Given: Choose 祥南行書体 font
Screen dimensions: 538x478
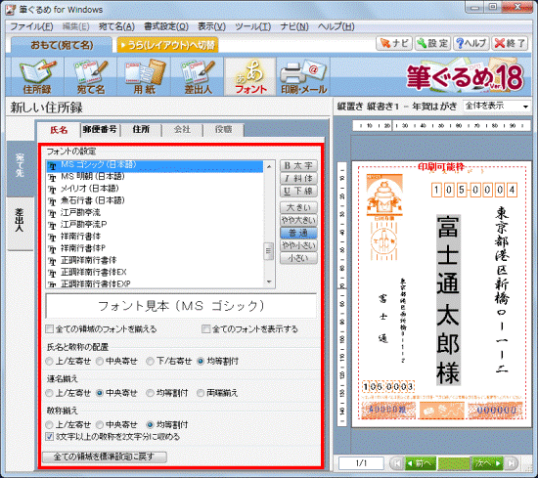Looking at the screenshot, I should tap(156, 237).
